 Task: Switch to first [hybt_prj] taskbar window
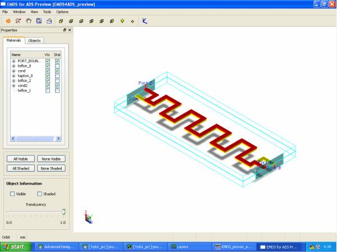point(101,247)
